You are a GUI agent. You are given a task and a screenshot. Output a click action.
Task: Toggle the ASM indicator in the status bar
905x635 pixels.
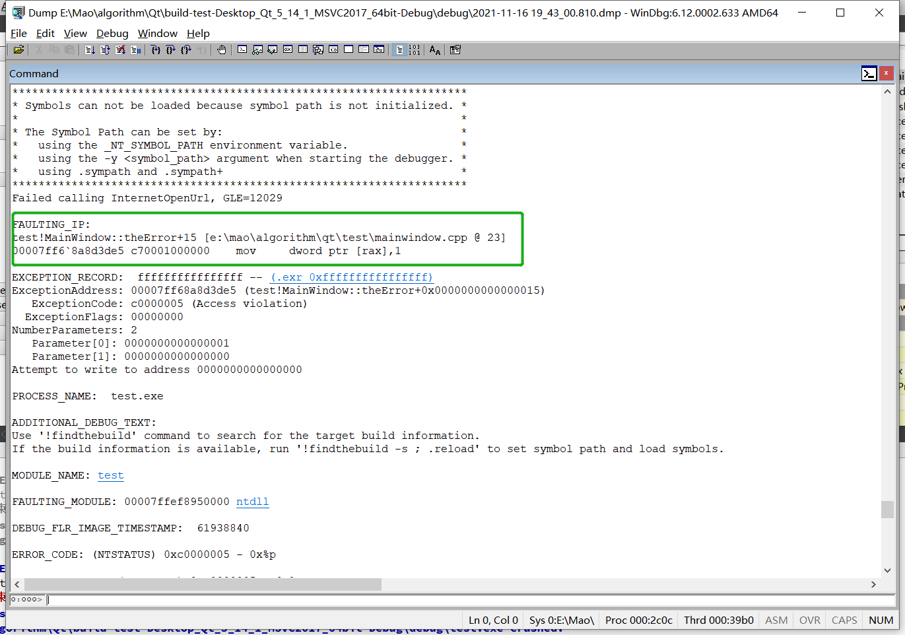[x=776, y=620]
